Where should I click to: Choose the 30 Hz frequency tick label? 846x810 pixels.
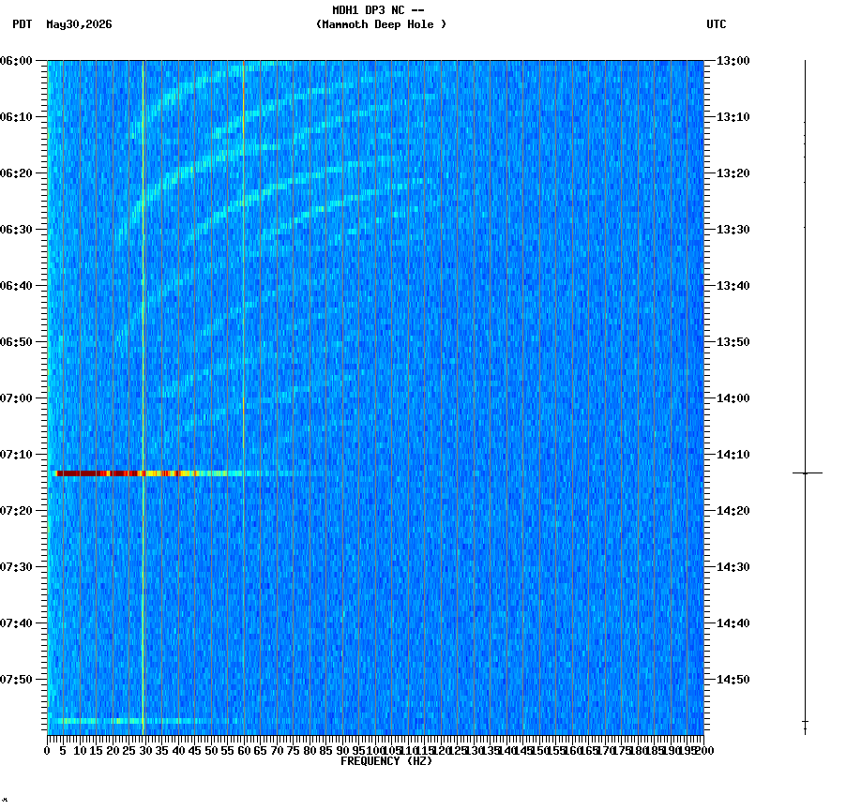coord(145,751)
